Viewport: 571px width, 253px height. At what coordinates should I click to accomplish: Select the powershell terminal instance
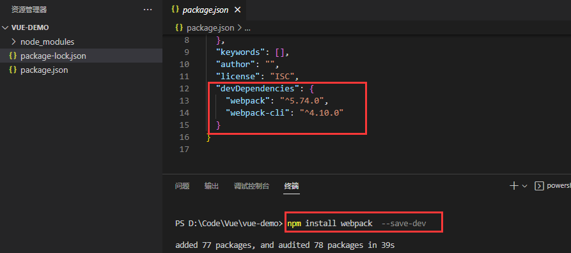(x=552, y=186)
